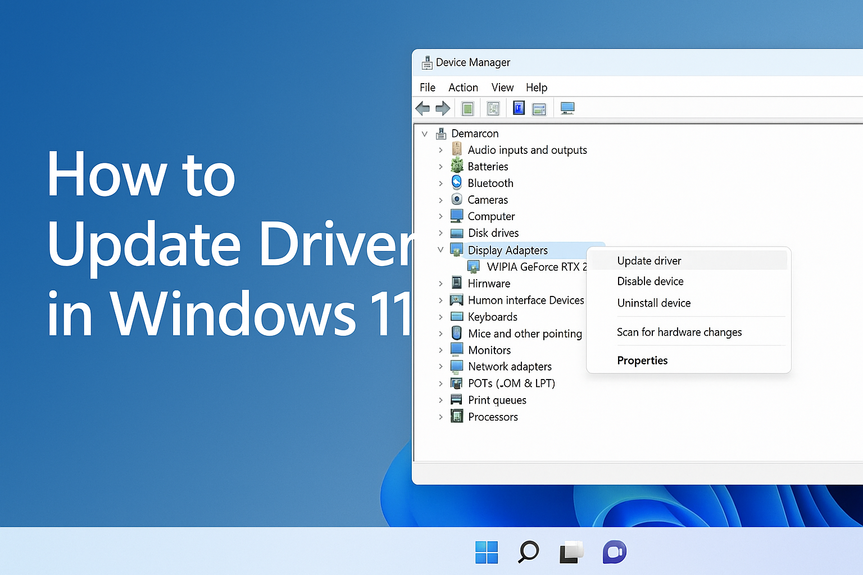Click the monitor scan toolbar icon

567,108
